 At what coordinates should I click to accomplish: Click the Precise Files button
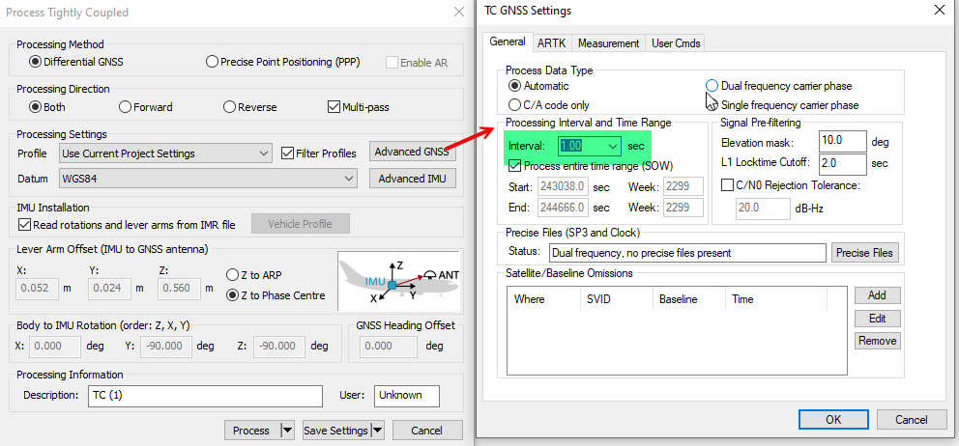point(865,252)
